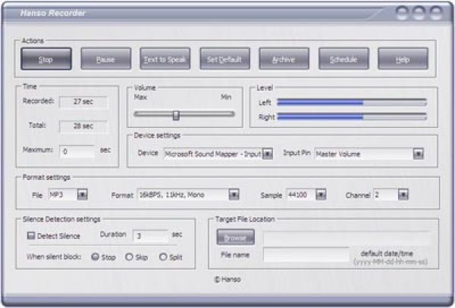Click the rightmost round title bar button
This screenshot has width=455, height=308.
435,14
